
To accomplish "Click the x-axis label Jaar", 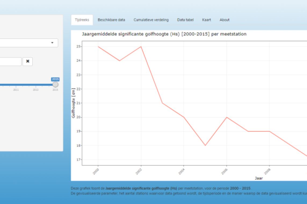I will [259, 178].
